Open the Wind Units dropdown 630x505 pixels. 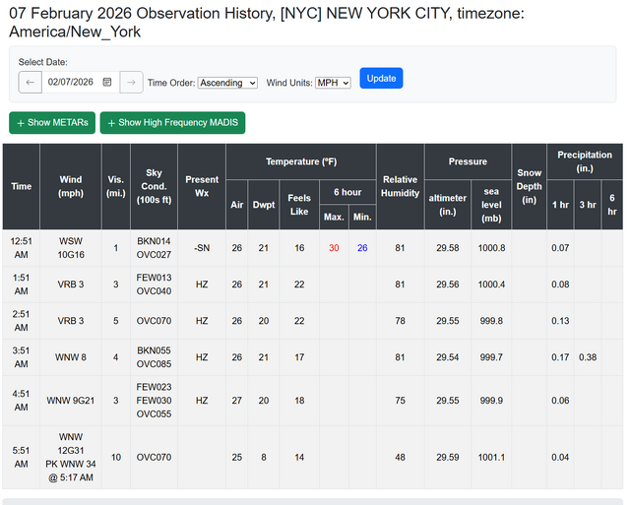(x=333, y=83)
